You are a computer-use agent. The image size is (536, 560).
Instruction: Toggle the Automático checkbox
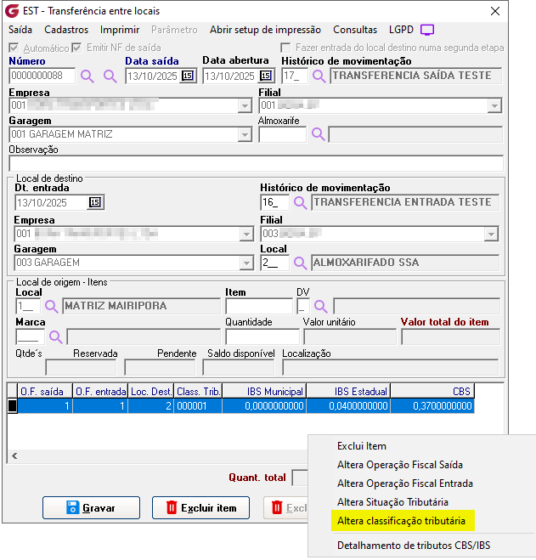tap(14, 48)
